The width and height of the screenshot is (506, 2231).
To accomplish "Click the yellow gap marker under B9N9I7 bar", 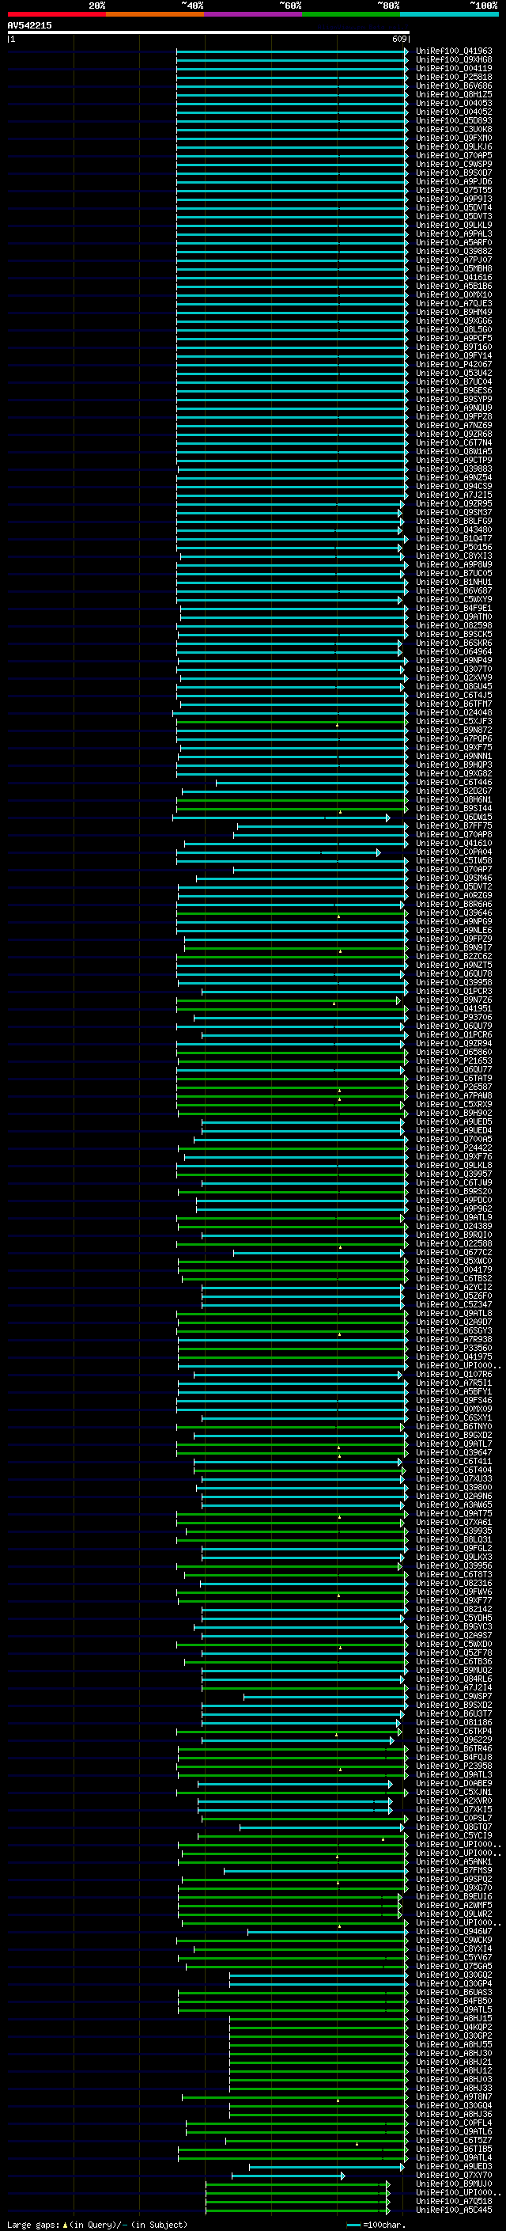I will click(340, 951).
